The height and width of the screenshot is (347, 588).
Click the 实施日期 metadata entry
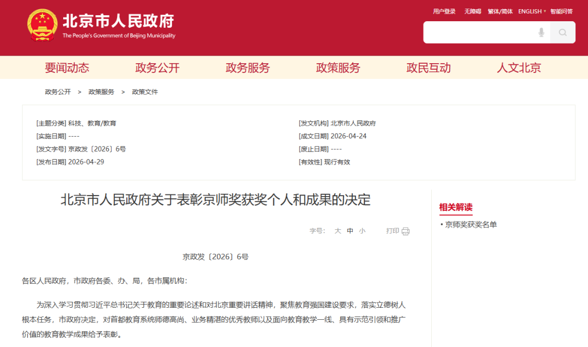[x=58, y=136]
